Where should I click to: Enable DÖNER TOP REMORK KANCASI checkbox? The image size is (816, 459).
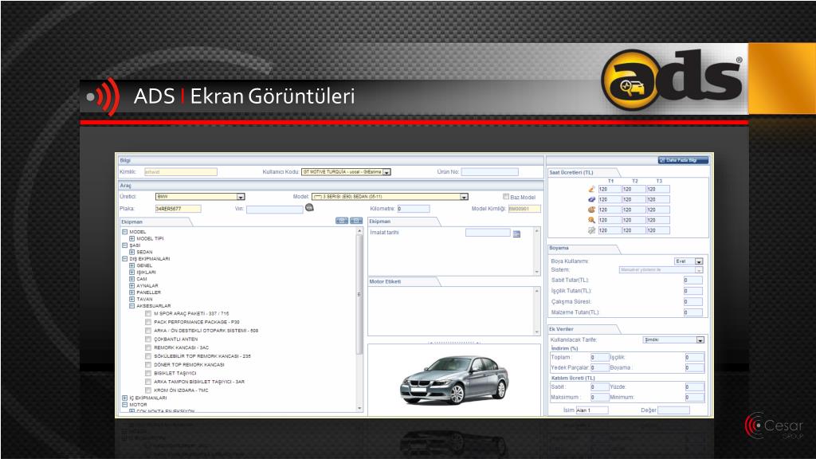tap(148, 365)
